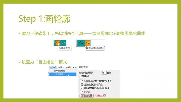Viewport: 181px width, 102px height.
Task: Click the drag grip of the left toolbar
Action: pos(54,43)
